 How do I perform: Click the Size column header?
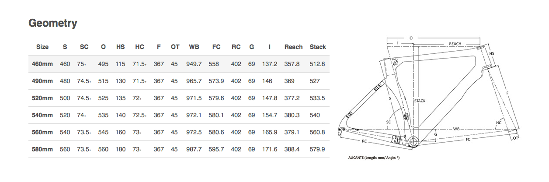point(42,47)
